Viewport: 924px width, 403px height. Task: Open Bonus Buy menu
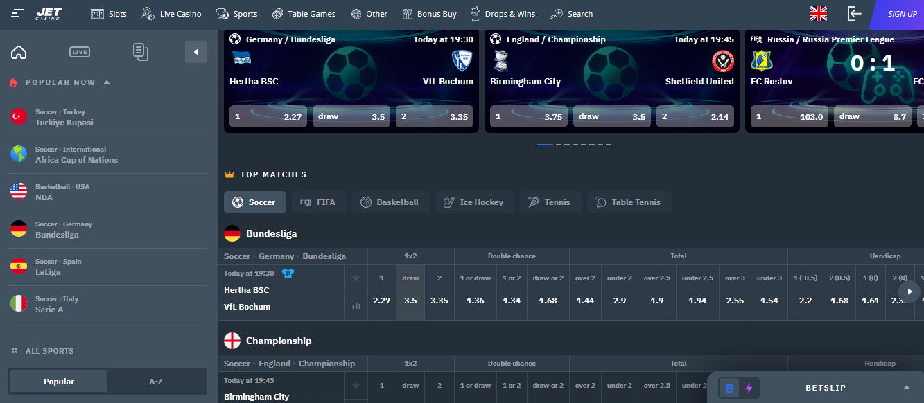429,14
